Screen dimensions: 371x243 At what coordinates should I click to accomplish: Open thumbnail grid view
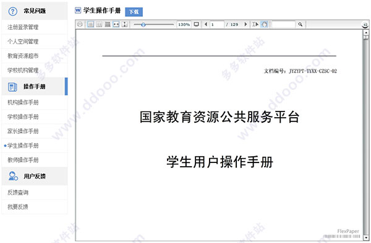coord(108,24)
